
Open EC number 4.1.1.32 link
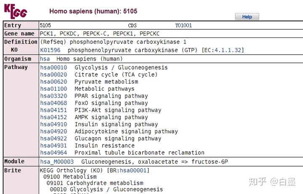coord(228,50)
